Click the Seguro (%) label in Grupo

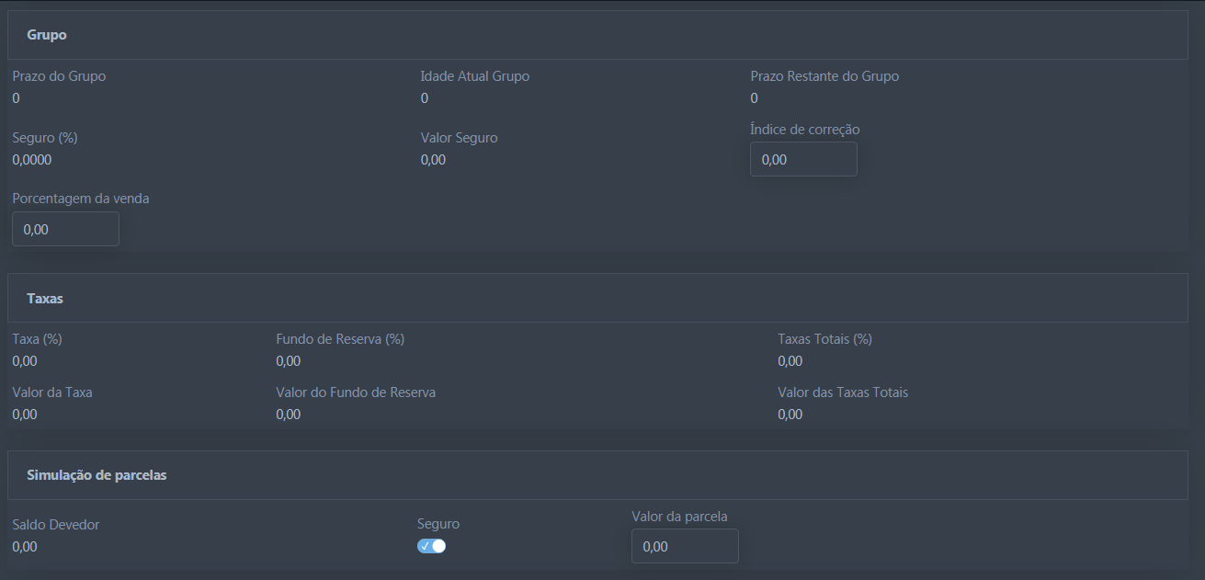coord(45,138)
